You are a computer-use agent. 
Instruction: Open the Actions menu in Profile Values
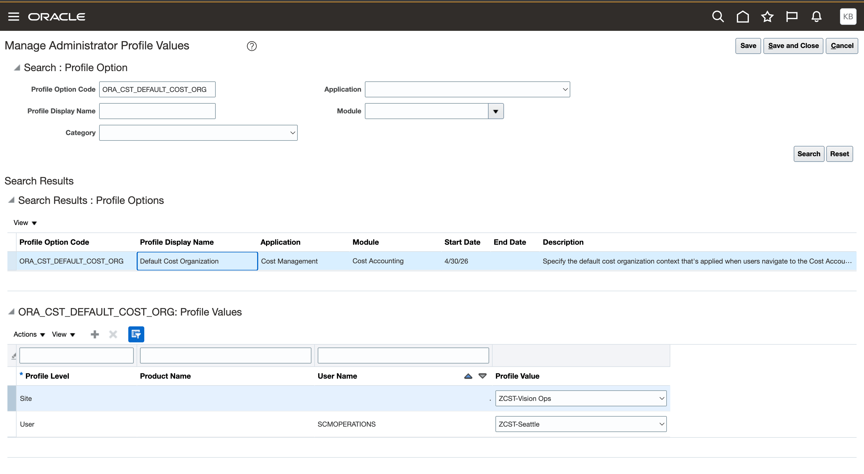pyautogui.click(x=29, y=334)
